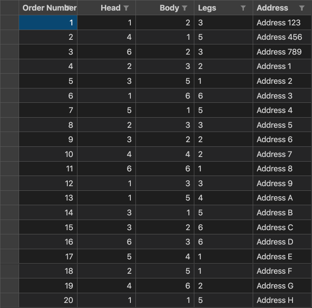The width and height of the screenshot is (312, 308).
Task: Select Order Number cell 11
Action: (x=48, y=169)
